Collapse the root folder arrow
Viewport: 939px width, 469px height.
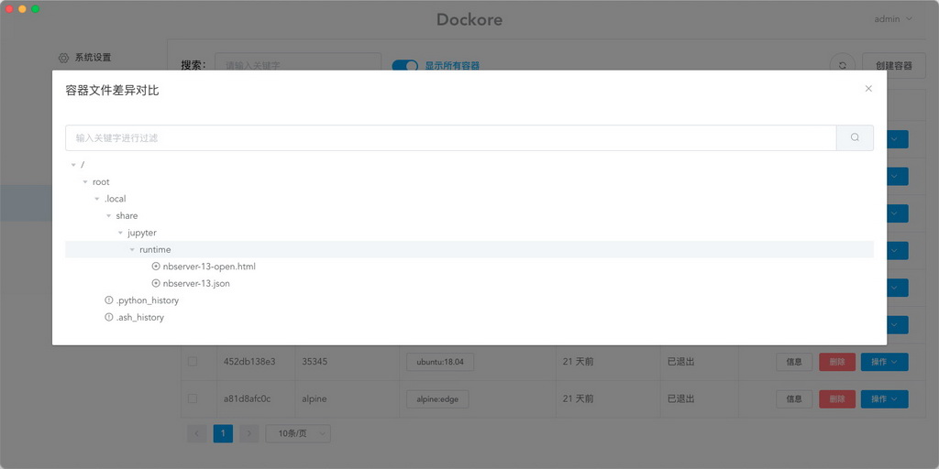coord(85,182)
